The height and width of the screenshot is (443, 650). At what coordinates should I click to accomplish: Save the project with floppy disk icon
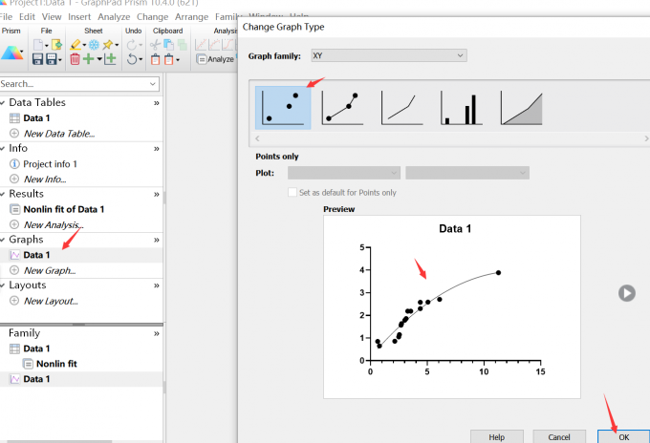(37, 59)
